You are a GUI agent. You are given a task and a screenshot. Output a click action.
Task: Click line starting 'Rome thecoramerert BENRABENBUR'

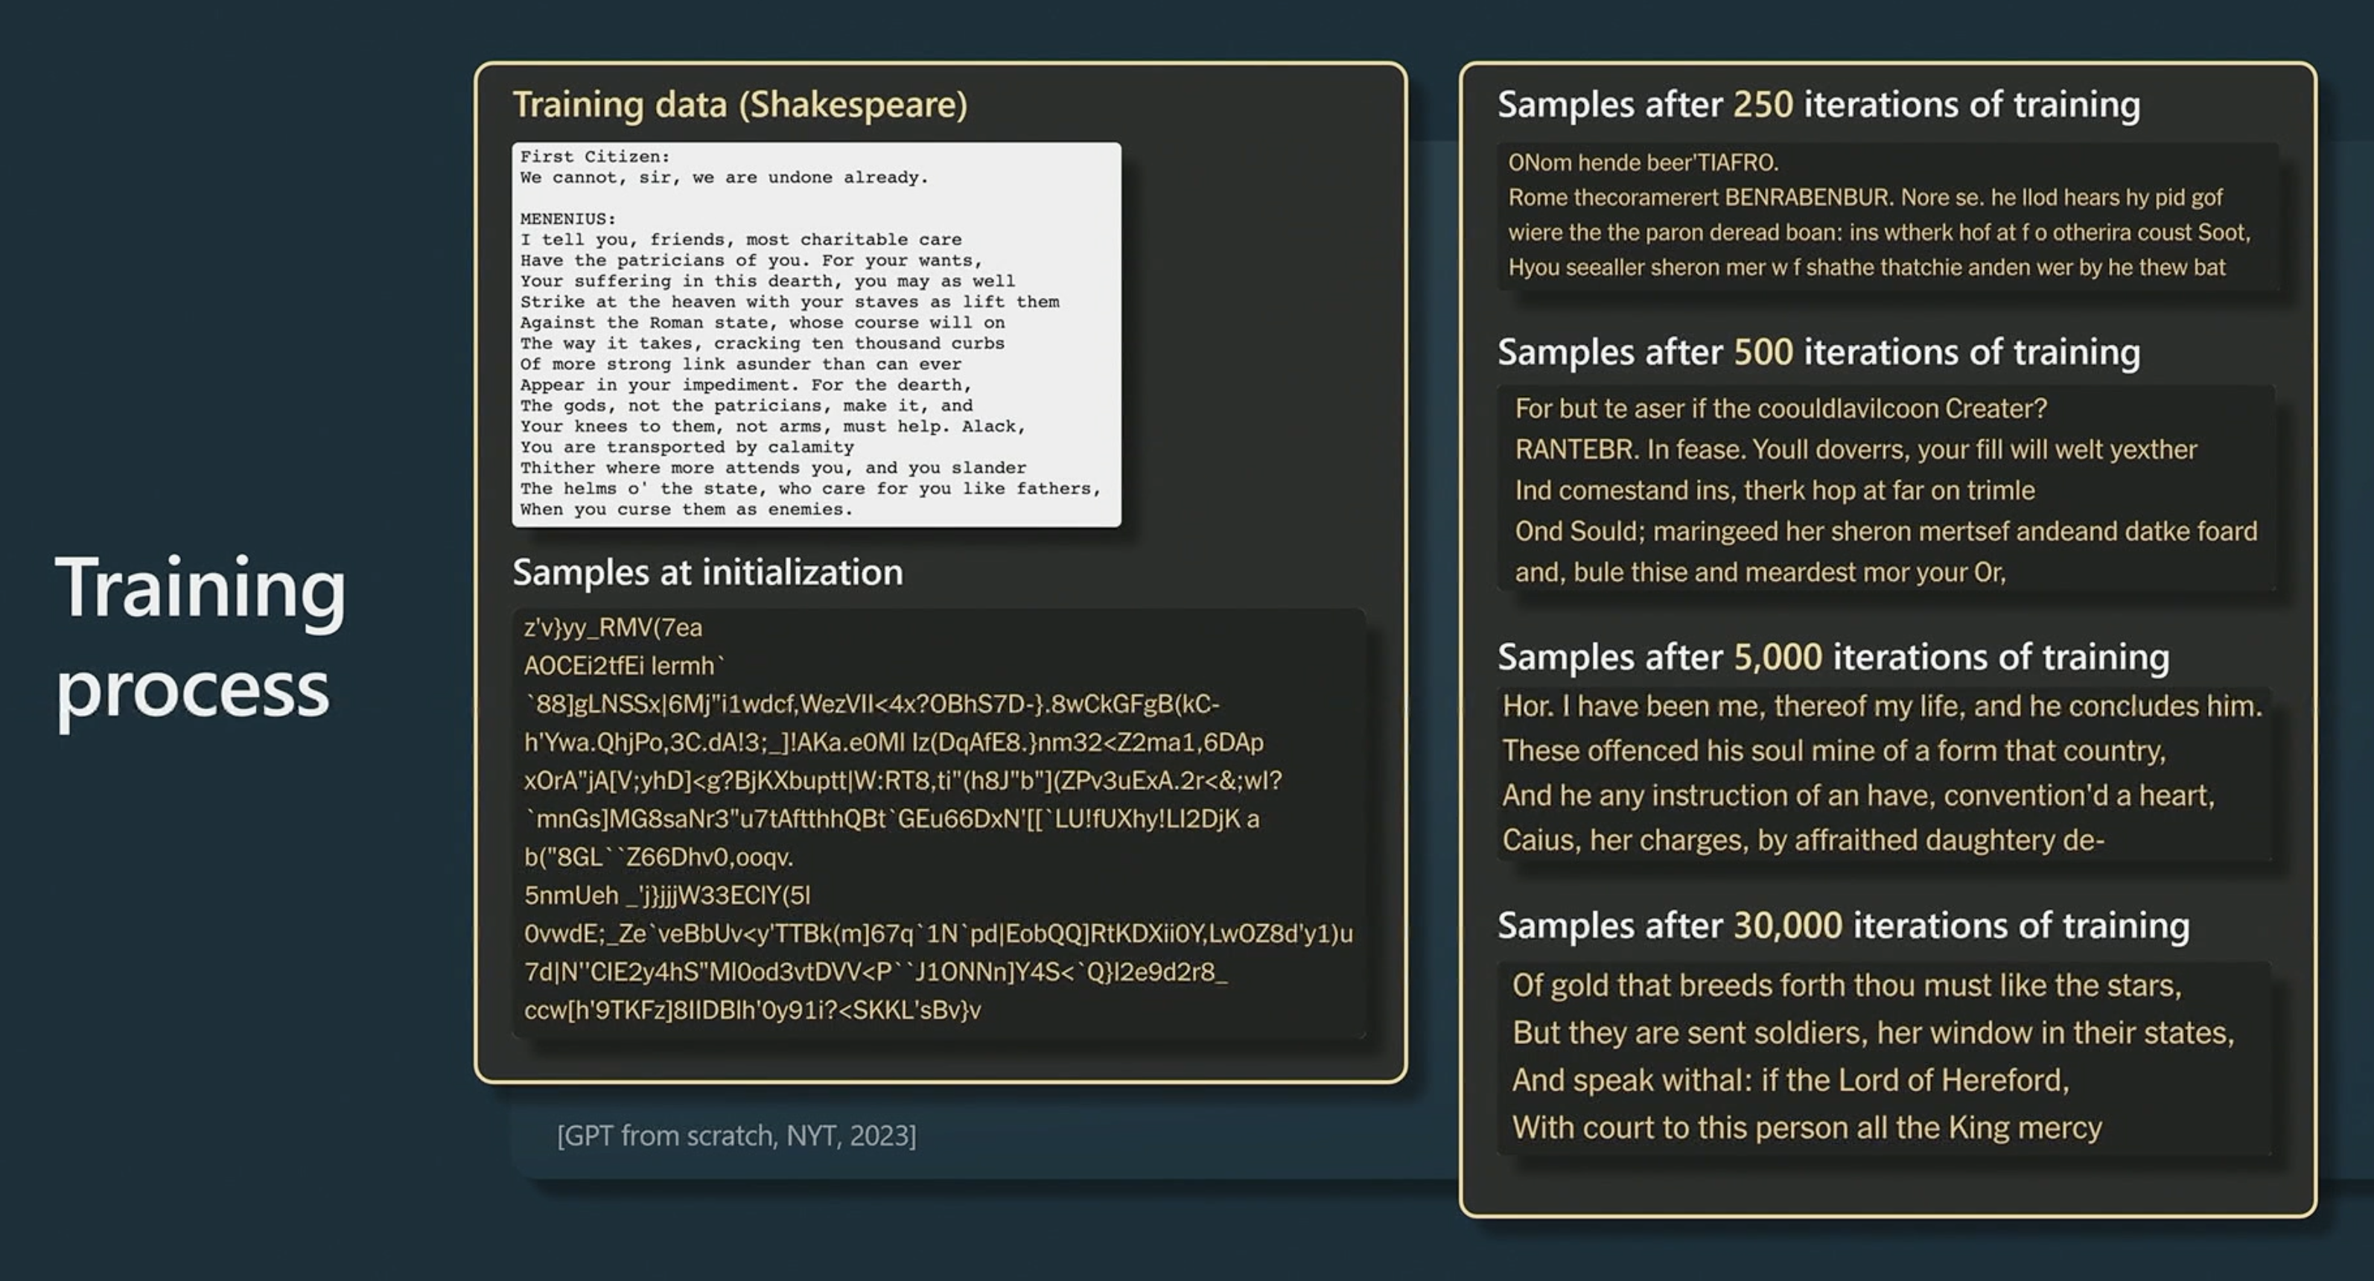click(x=1865, y=198)
